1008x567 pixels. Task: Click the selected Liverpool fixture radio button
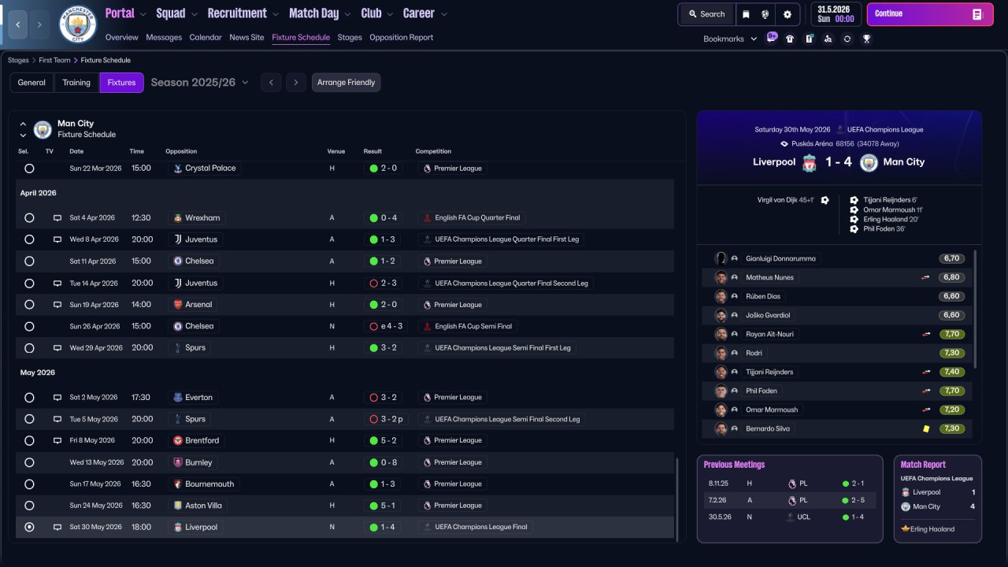coord(29,527)
